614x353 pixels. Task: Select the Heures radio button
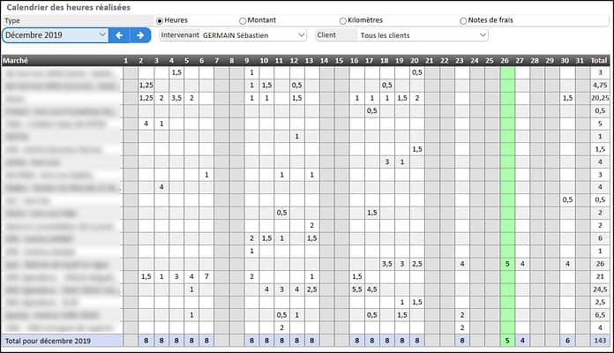click(x=160, y=20)
